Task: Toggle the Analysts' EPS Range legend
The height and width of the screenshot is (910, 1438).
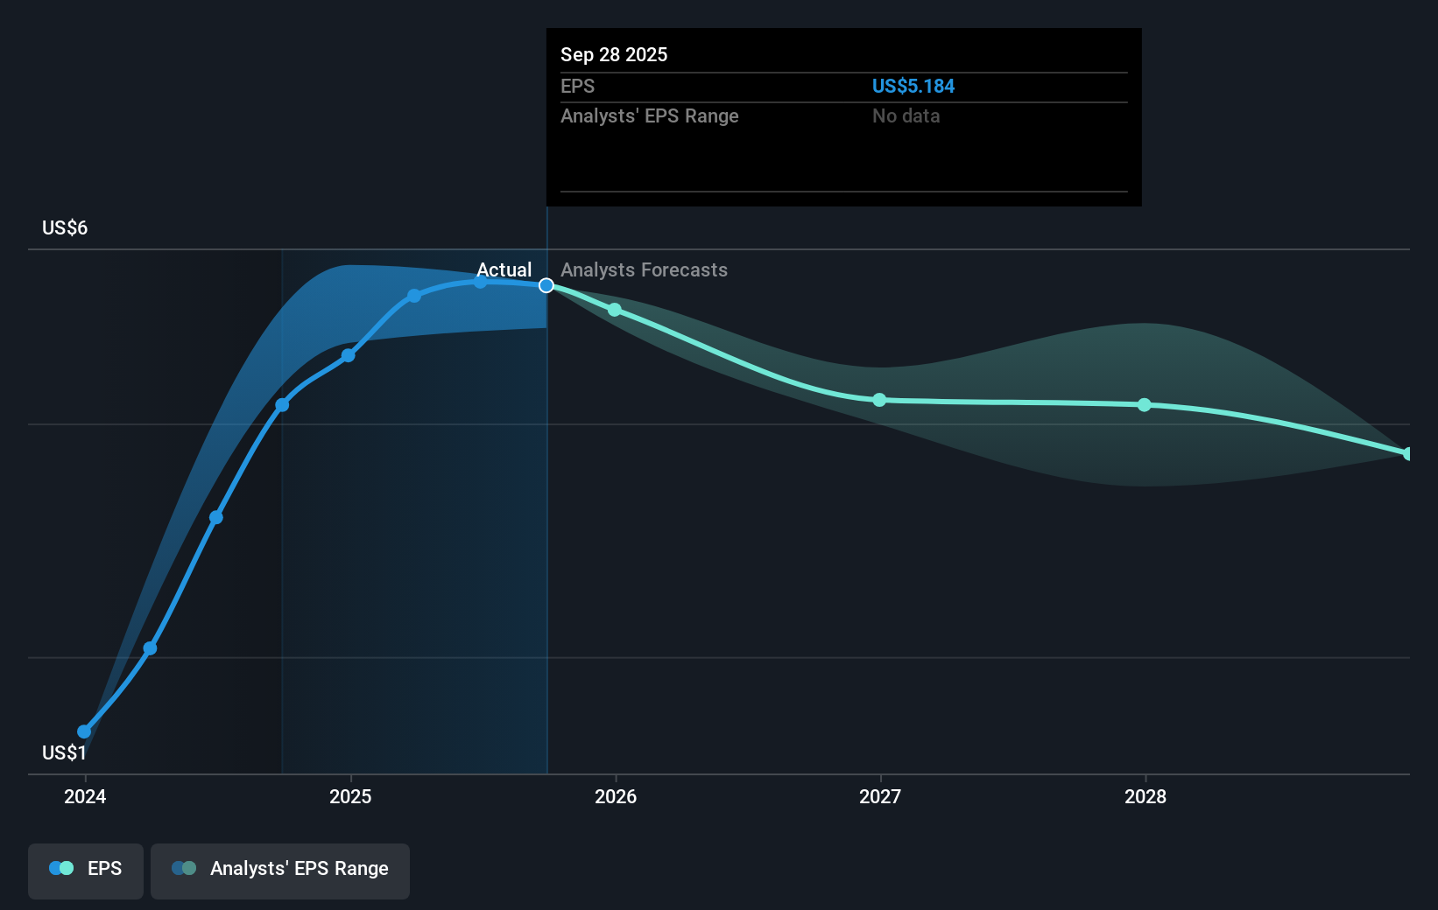Action: click(280, 871)
